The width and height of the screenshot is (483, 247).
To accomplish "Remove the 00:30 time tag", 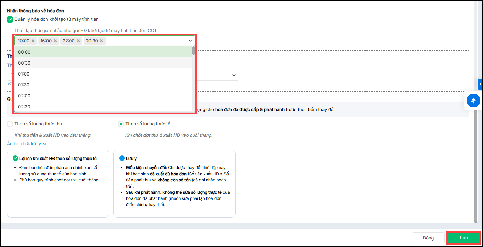I will coord(101,41).
